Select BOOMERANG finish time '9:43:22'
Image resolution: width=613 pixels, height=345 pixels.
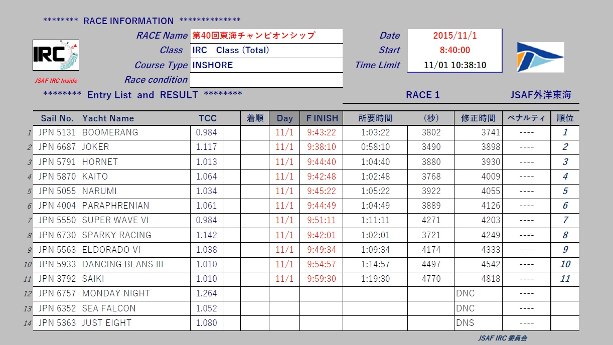coord(322,133)
